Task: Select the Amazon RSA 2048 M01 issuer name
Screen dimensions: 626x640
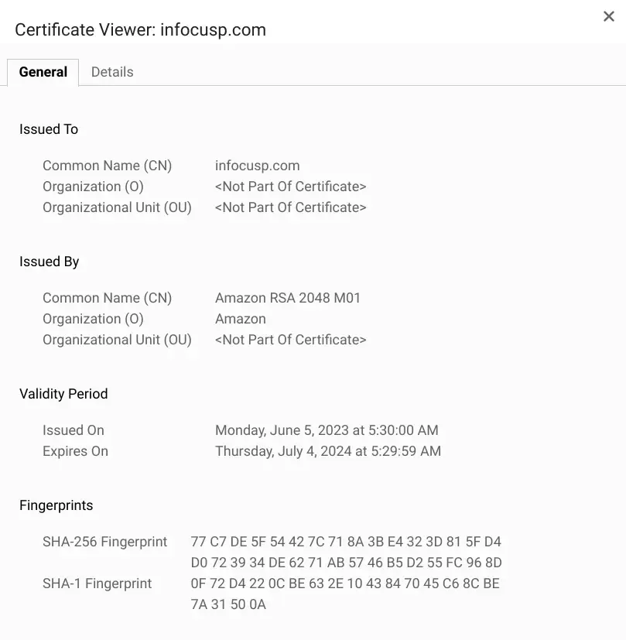Action: click(x=287, y=297)
